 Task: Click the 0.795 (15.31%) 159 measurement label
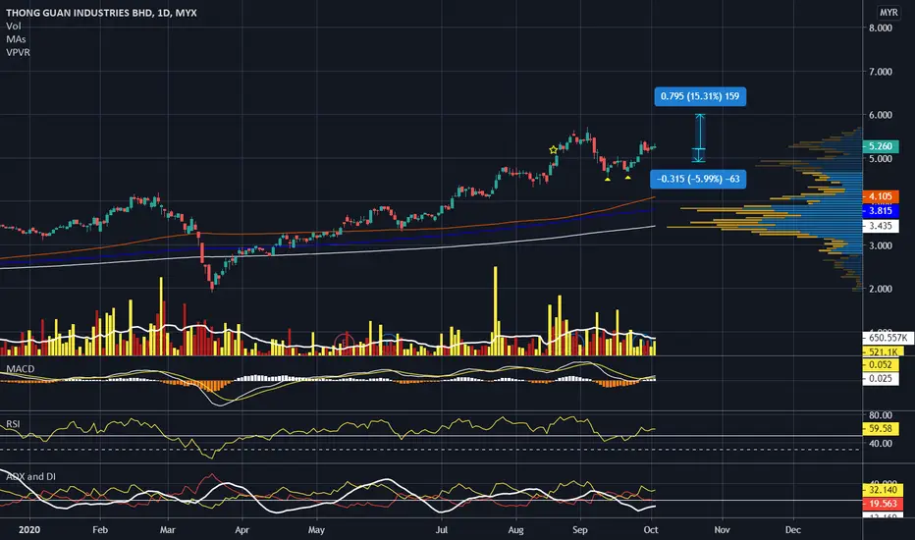pos(700,96)
